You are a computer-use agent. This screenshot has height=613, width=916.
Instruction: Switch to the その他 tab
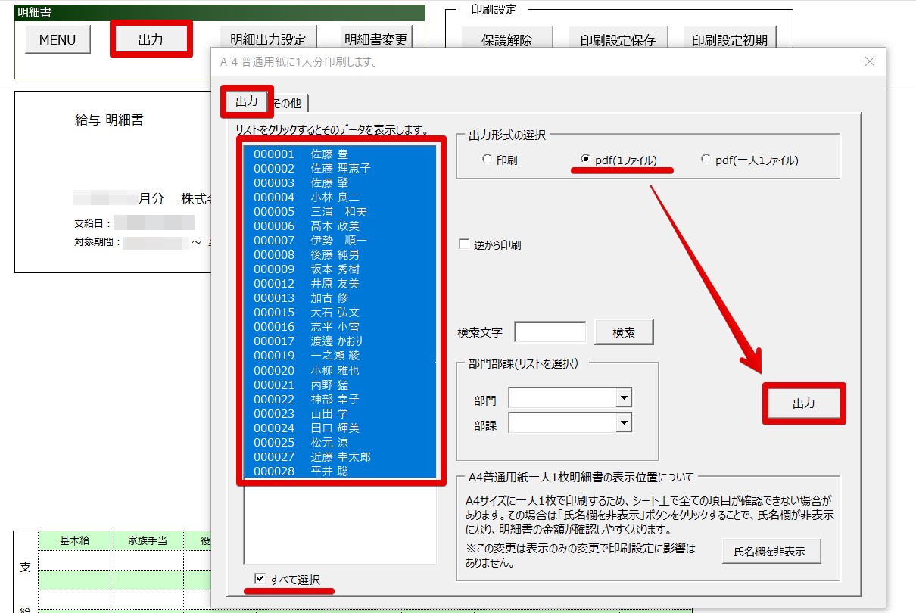point(288,103)
